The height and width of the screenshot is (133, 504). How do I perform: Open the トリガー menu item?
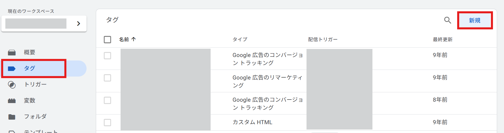[x=35, y=85]
